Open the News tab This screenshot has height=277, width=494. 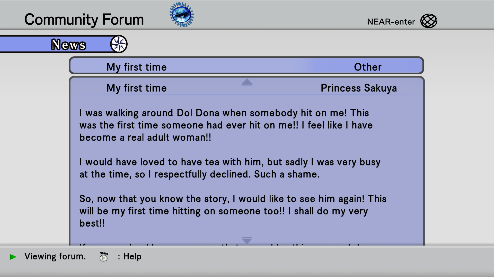pos(68,45)
